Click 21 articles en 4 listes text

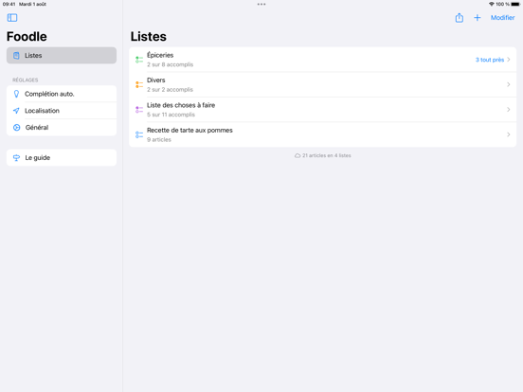click(x=327, y=155)
